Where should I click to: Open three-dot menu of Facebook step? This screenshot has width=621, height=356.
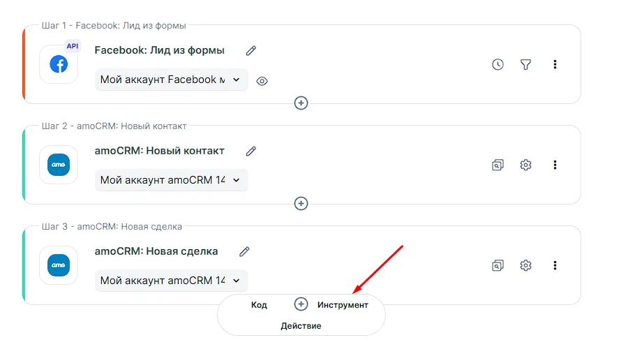(555, 64)
